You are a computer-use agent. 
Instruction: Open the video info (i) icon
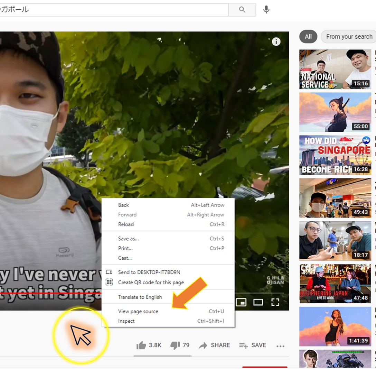pyautogui.click(x=276, y=41)
